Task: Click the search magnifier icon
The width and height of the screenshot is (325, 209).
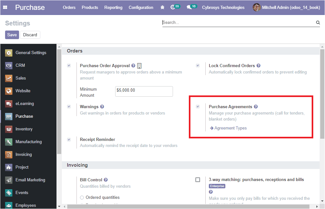Action: 318,23
